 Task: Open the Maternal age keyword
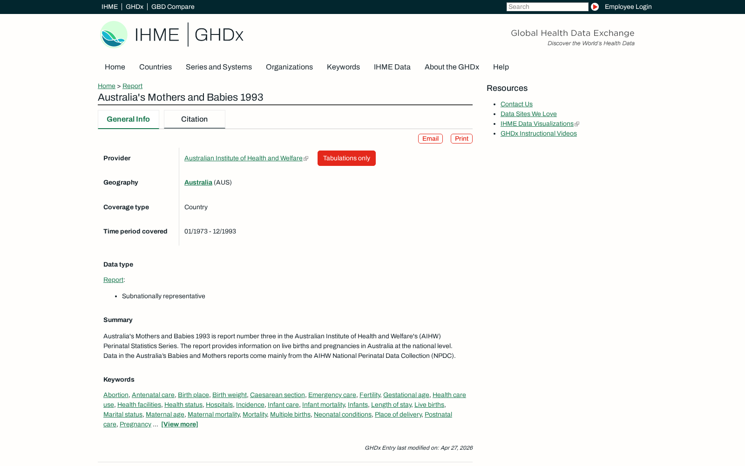coord(165,414)
